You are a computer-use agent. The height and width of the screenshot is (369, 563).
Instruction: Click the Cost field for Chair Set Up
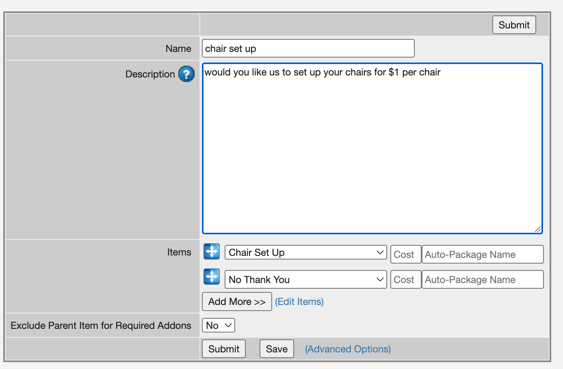(406, 254)
